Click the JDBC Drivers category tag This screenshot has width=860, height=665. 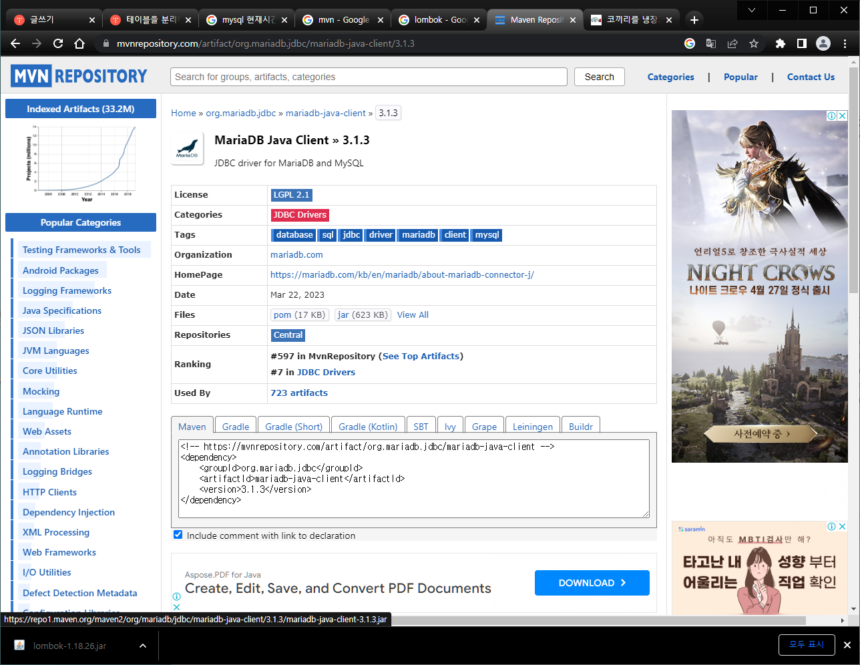click(x=300, y=214)
